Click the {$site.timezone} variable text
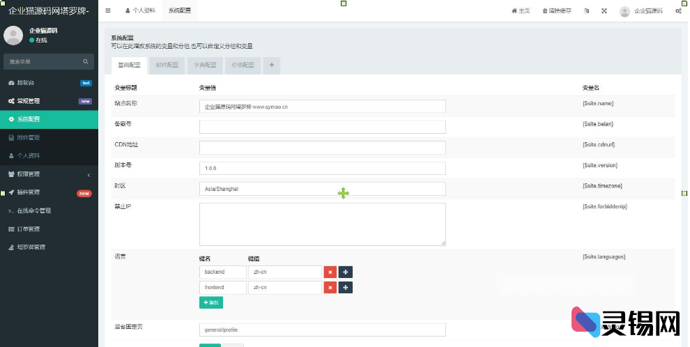 (x=602, y=185)
